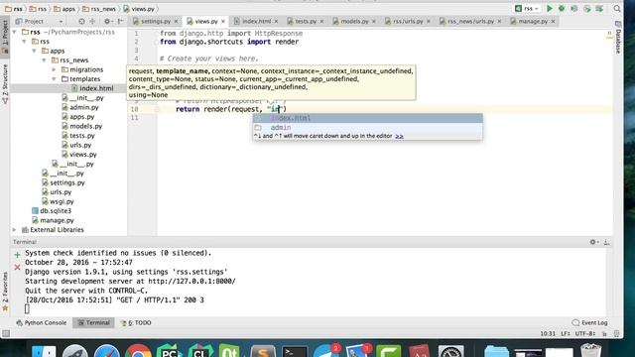The width and height of the screenshot is (635, 357).
Task: Close the settings.py editor tab
Action: [176, 21]
